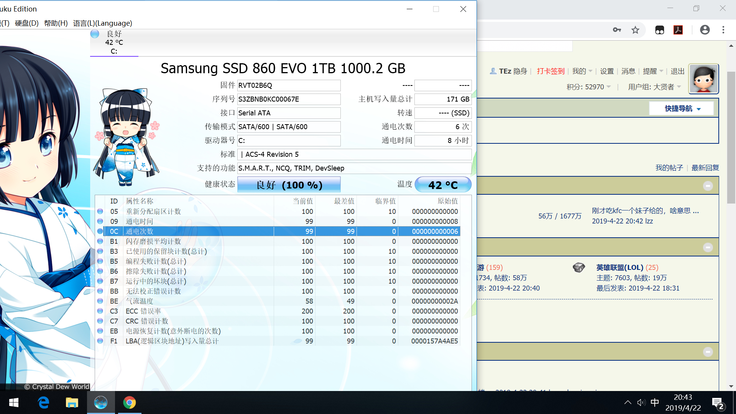The image size is (736, 414).
Task: Click the password manager key icon
Action: [617, 30]
